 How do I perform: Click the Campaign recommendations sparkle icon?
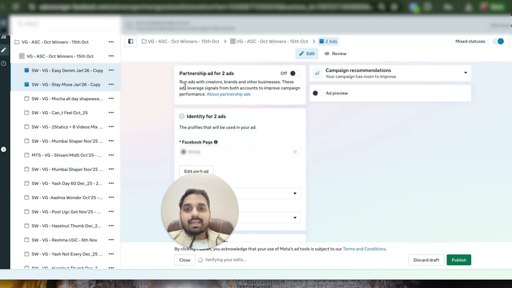[317, 73]
